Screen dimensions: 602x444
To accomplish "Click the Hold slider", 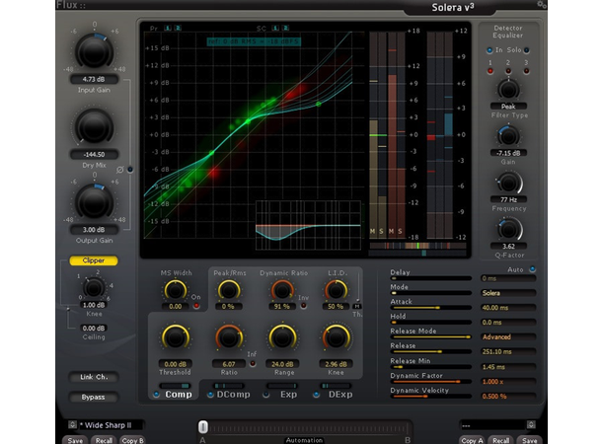I will point(430,323).
